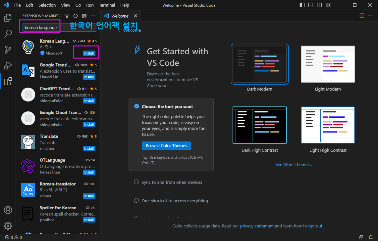378x241 pixels.
Task: Install Speller for Korean extension
Action: 89,220
